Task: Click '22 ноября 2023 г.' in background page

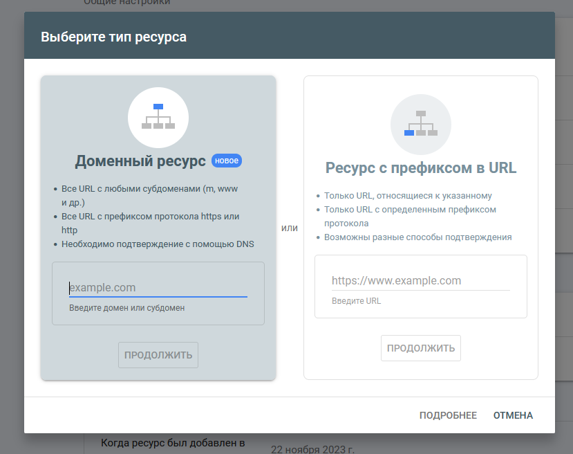Action: coord(312,449)
